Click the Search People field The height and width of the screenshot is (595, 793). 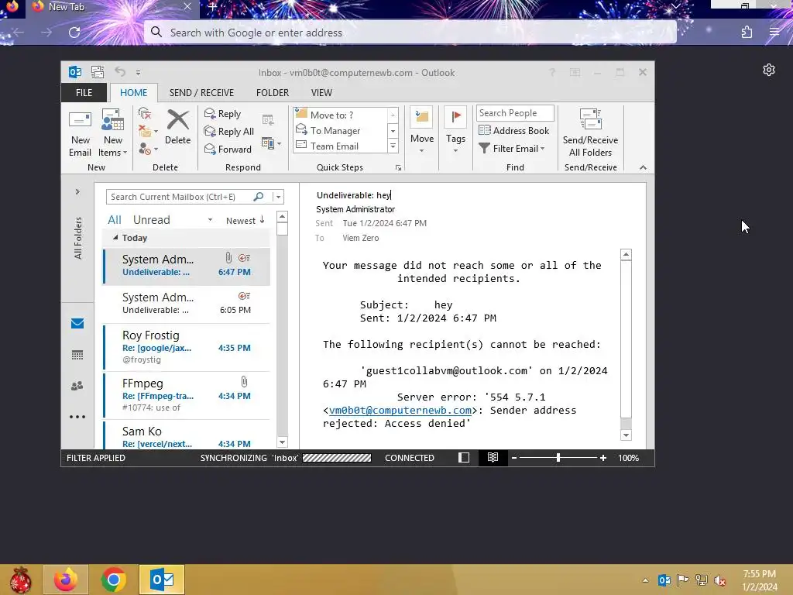click(x=515, y=113)
